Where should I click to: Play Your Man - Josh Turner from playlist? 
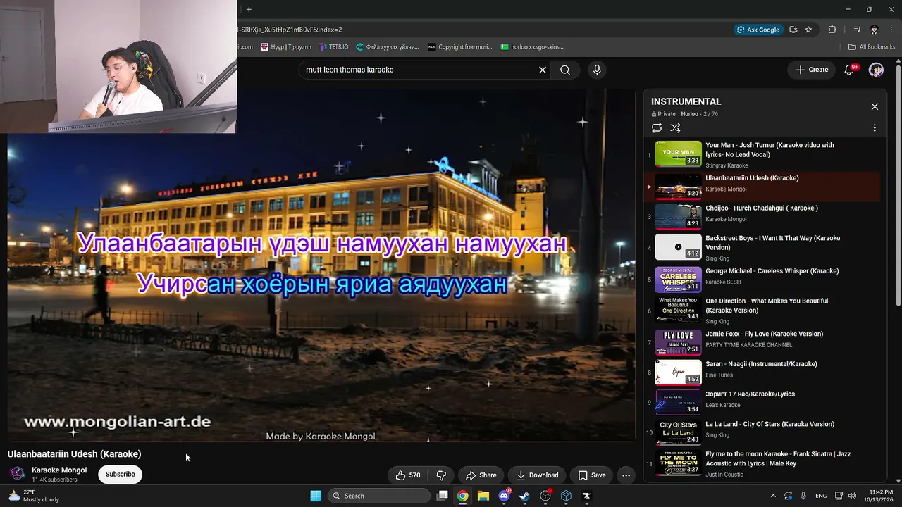coord(762,155)
